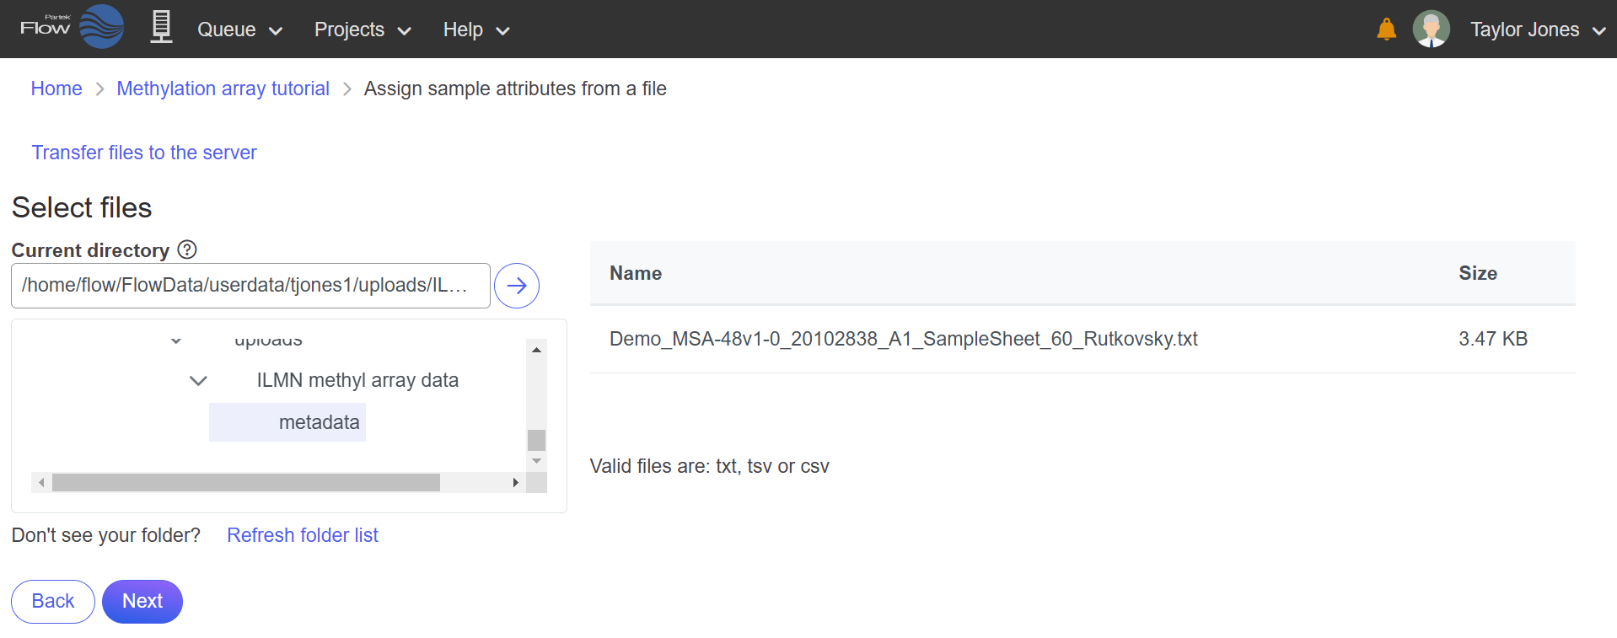Screen dimensions: 1617x638
Task: Click the notification bell icon
Action: coord(1386,29)
